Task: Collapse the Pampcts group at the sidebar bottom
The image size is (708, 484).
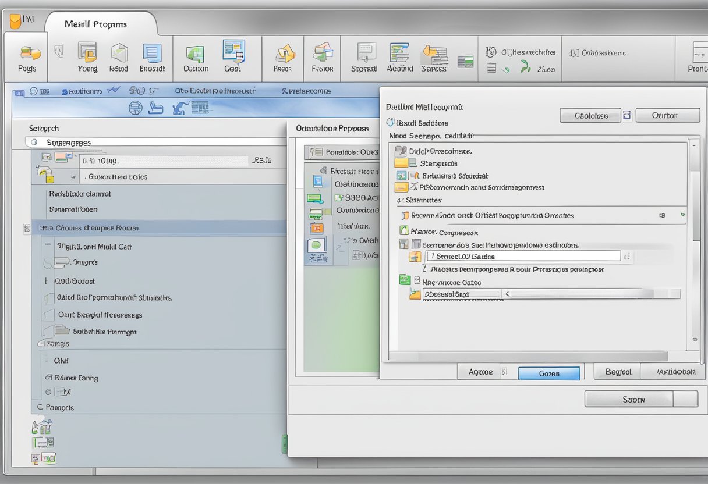Action: (40, 407)
